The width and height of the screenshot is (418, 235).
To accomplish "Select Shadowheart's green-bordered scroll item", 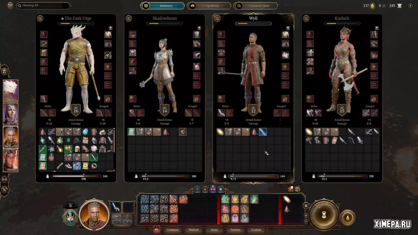I will click(x=131, y=132).
